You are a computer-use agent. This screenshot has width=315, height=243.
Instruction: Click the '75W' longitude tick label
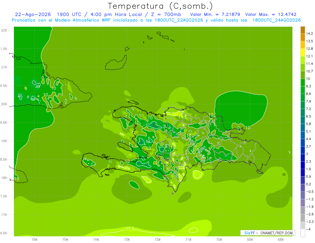[65, 239]
